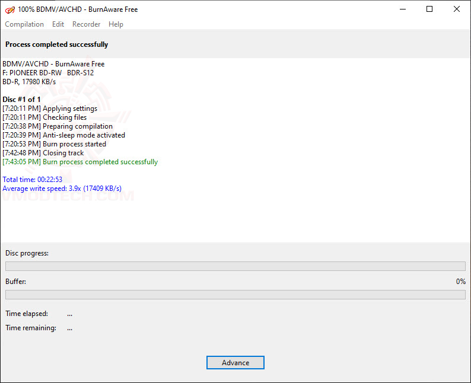Select the 'Preparing compilation' log entry

pos(58,126)
